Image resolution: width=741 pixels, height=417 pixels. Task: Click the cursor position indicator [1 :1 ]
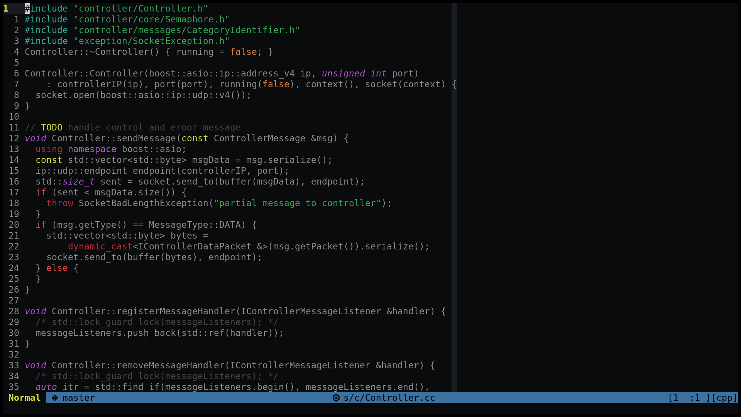689,398
